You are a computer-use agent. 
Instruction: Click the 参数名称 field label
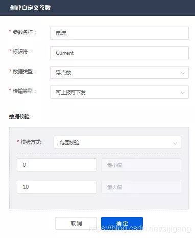click(24, 32)
